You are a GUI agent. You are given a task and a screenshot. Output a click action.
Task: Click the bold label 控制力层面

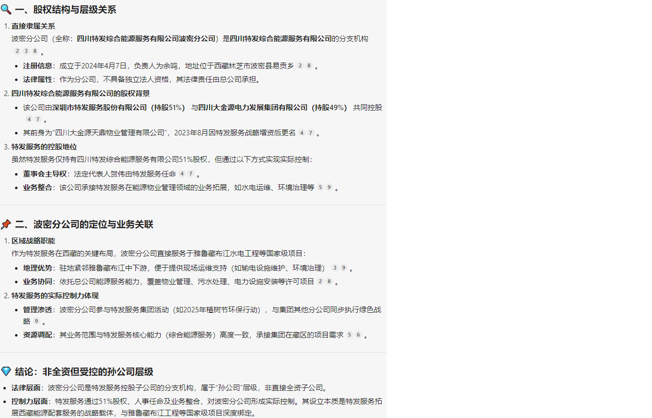[x=30, y=401]
